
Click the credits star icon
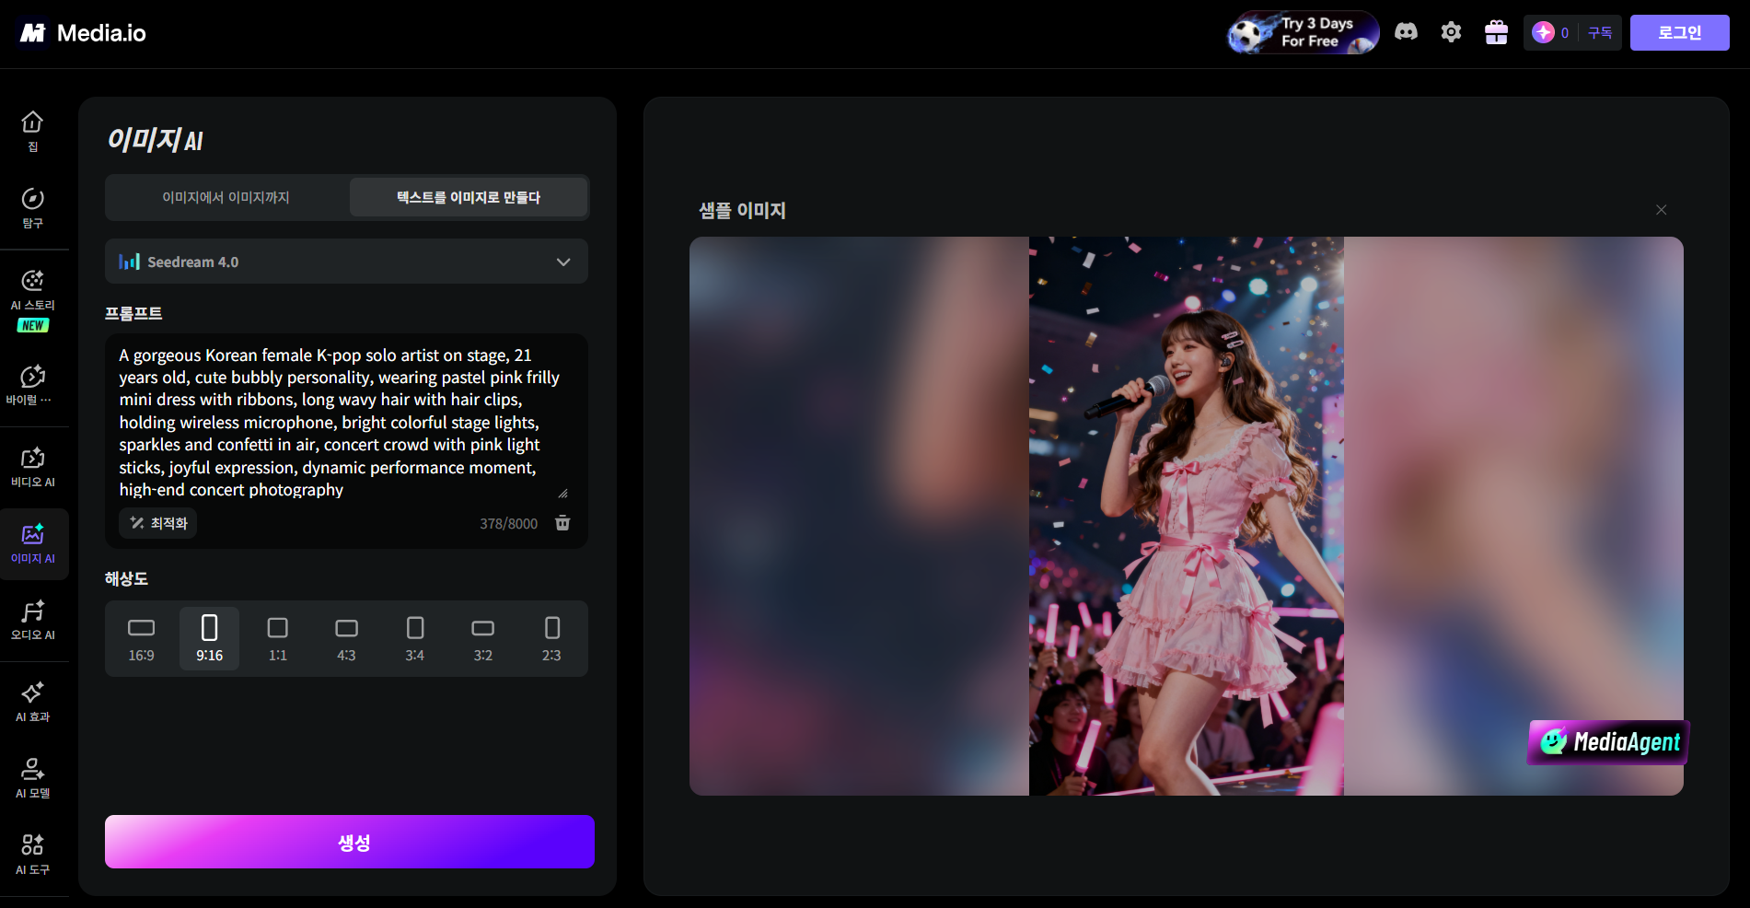(1543, 32)
